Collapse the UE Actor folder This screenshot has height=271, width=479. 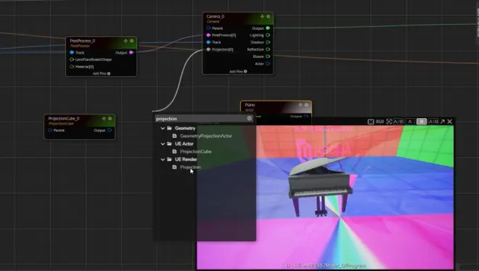coord(163,144)
